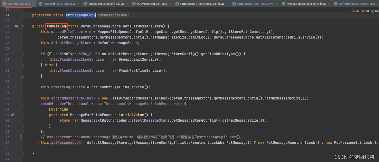Click the class icon on MappedFileQueue.java tab
379x162 pixels.
40,4
